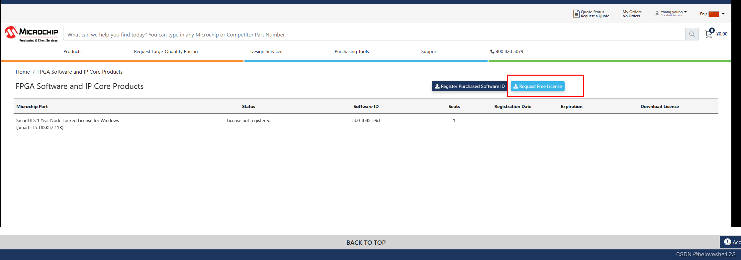The image size is (741, 260).
Task: Expand the zhang youbo account dropdown
Action: click(x=685, y=12)
